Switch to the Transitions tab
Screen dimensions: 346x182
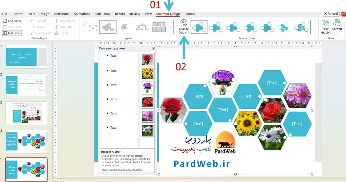61,14
